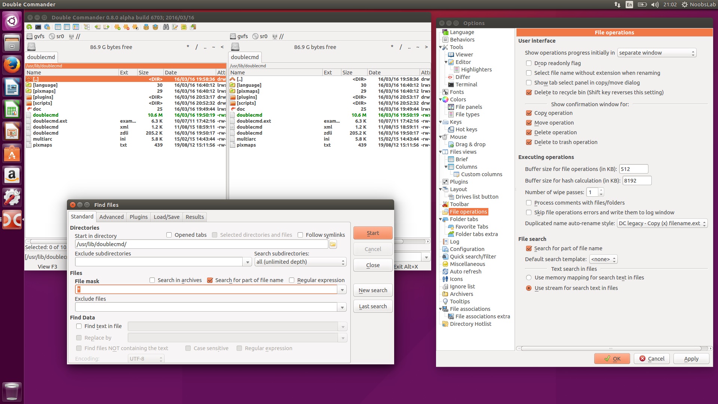Viewport: 718px width, 404px height.
Task: Enable the Opened tabs checkbox
Action: [x=169, y=235]
